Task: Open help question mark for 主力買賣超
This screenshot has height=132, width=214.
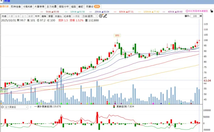Action: 31,107
